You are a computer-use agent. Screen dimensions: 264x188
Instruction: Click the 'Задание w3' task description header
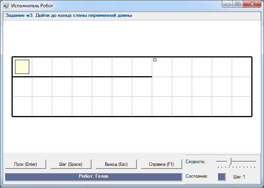click(x=69, y=16)
